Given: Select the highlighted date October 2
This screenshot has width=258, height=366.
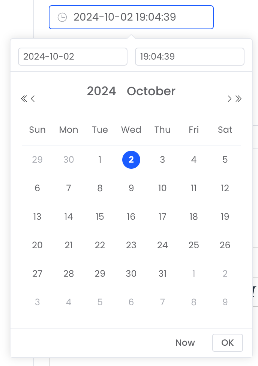Looking at the screenshot, I should click(x=131, y=160).
